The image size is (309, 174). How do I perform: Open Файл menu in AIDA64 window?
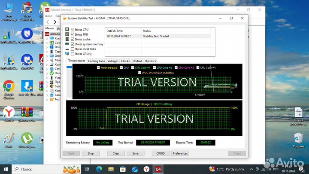tap(48, 16)
